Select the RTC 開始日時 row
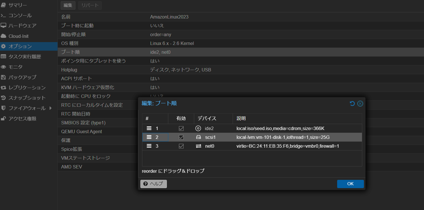Screen dimensions: 424x210 [98, 114]
